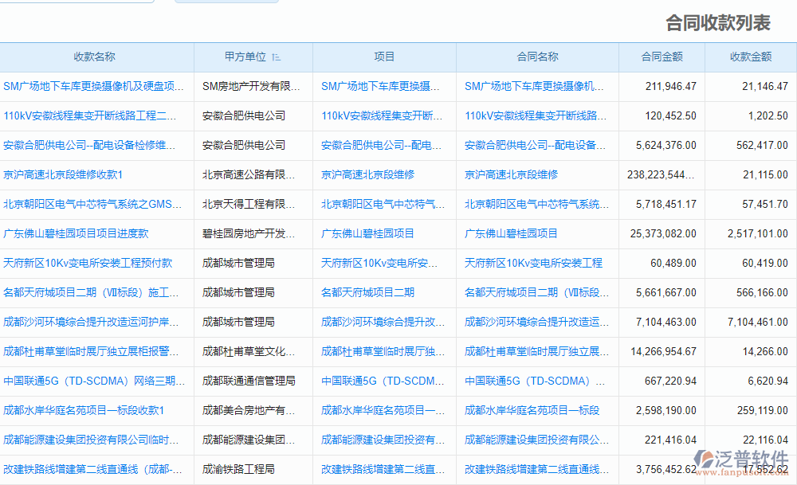Click the search input box at top left

pyautogui.click(x=76, y=2)
